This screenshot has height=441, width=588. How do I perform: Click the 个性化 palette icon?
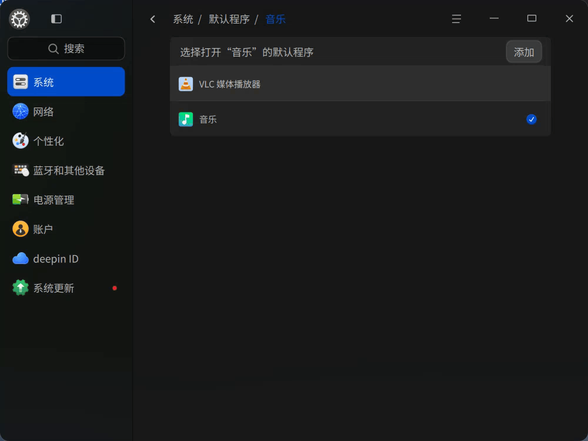[x=20, y=141]
